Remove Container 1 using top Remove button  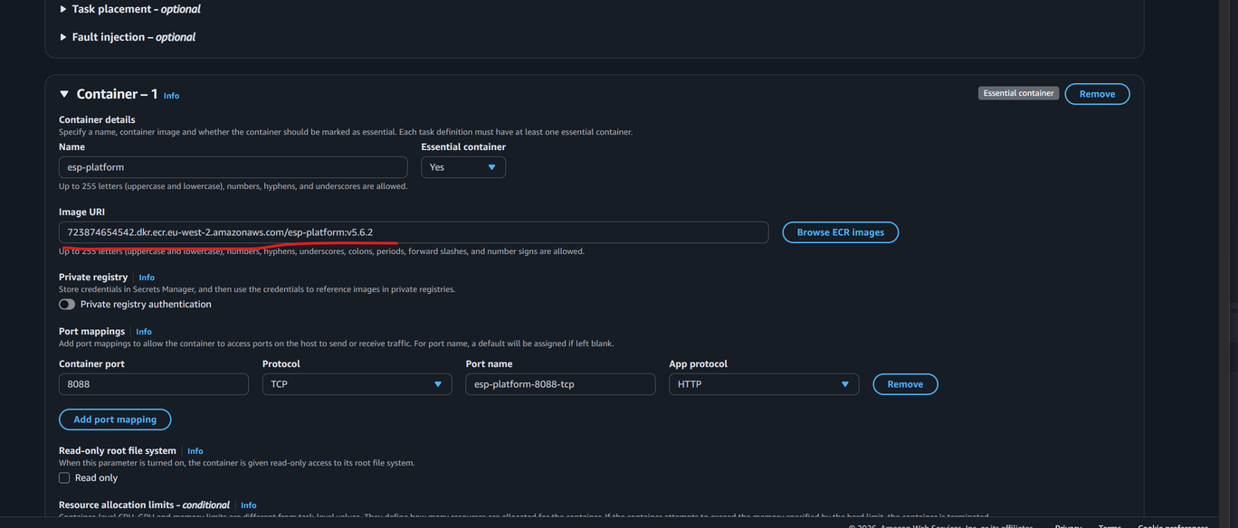click(1097, 94)
